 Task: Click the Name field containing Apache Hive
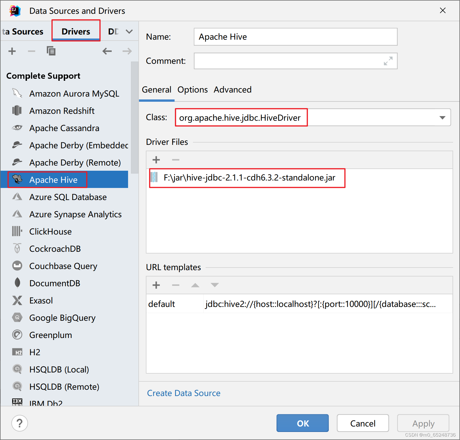pyautogui.click(x=295, y=37)
